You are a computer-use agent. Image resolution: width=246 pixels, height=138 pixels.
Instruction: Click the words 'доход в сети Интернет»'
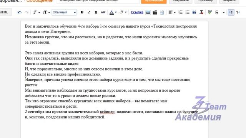pyautogui.click(x=48, y=31)
